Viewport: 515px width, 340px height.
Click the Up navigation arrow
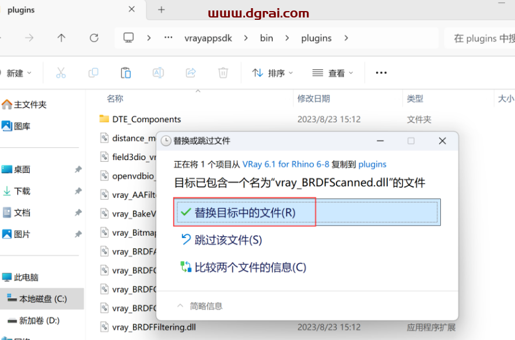point(61,38)
